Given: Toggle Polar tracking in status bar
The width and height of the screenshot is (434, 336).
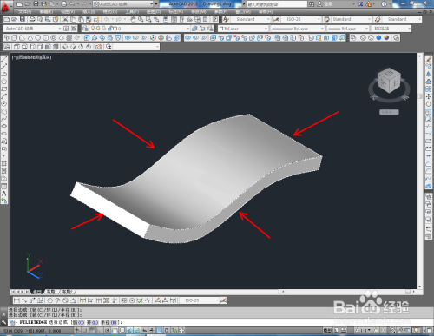Looking at the screenshot, I should click(x=108, y=330).
